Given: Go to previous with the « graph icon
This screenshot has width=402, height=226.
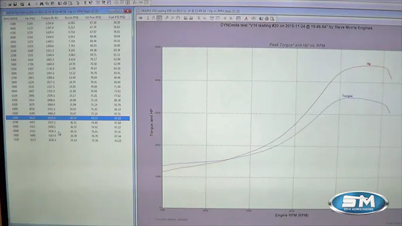Looking at the screenshot, I should coord(225,18).
